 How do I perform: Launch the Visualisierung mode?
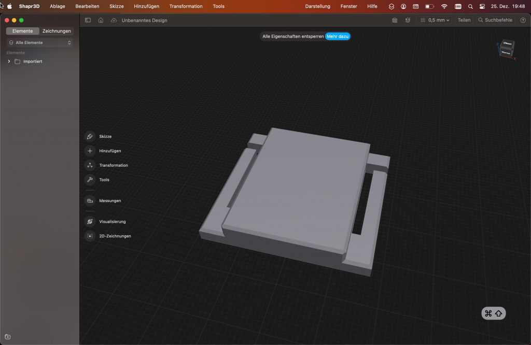coord(90,221)
